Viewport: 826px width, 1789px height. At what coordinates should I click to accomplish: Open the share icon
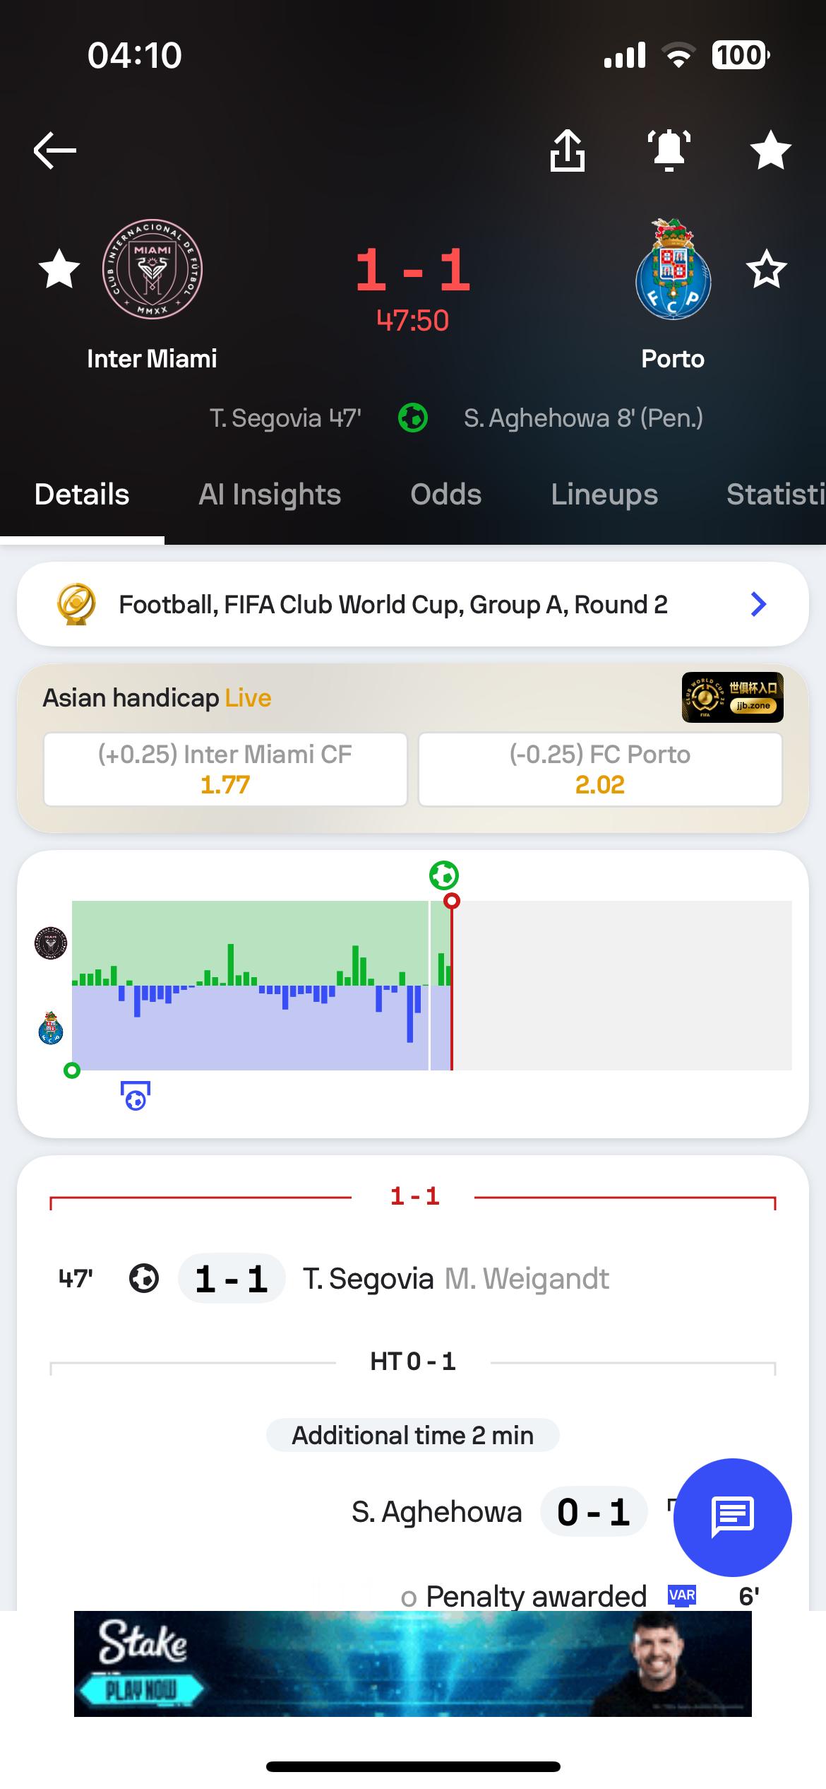(x=568, y=150)
